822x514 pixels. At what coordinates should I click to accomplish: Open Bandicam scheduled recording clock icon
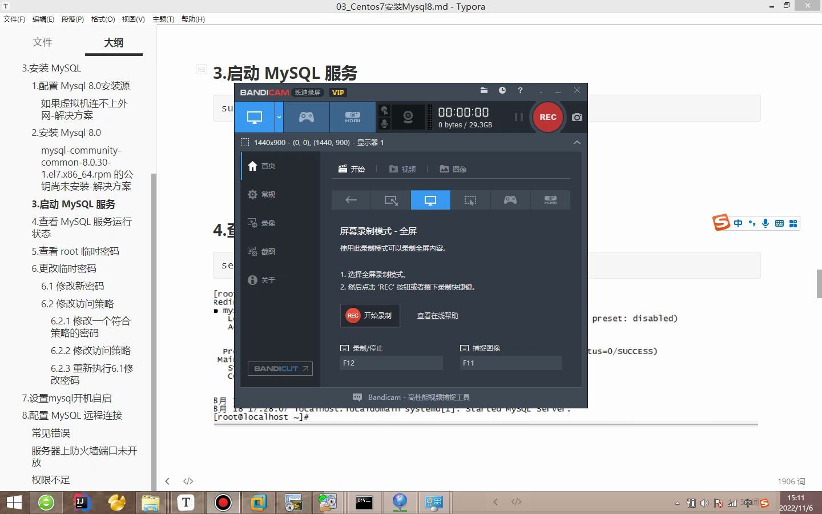502,90
